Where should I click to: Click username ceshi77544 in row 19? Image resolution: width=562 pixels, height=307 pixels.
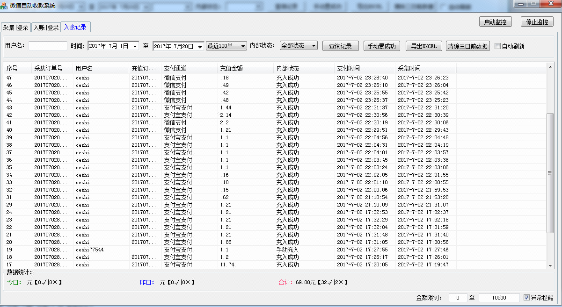click(x=90, y=250)
